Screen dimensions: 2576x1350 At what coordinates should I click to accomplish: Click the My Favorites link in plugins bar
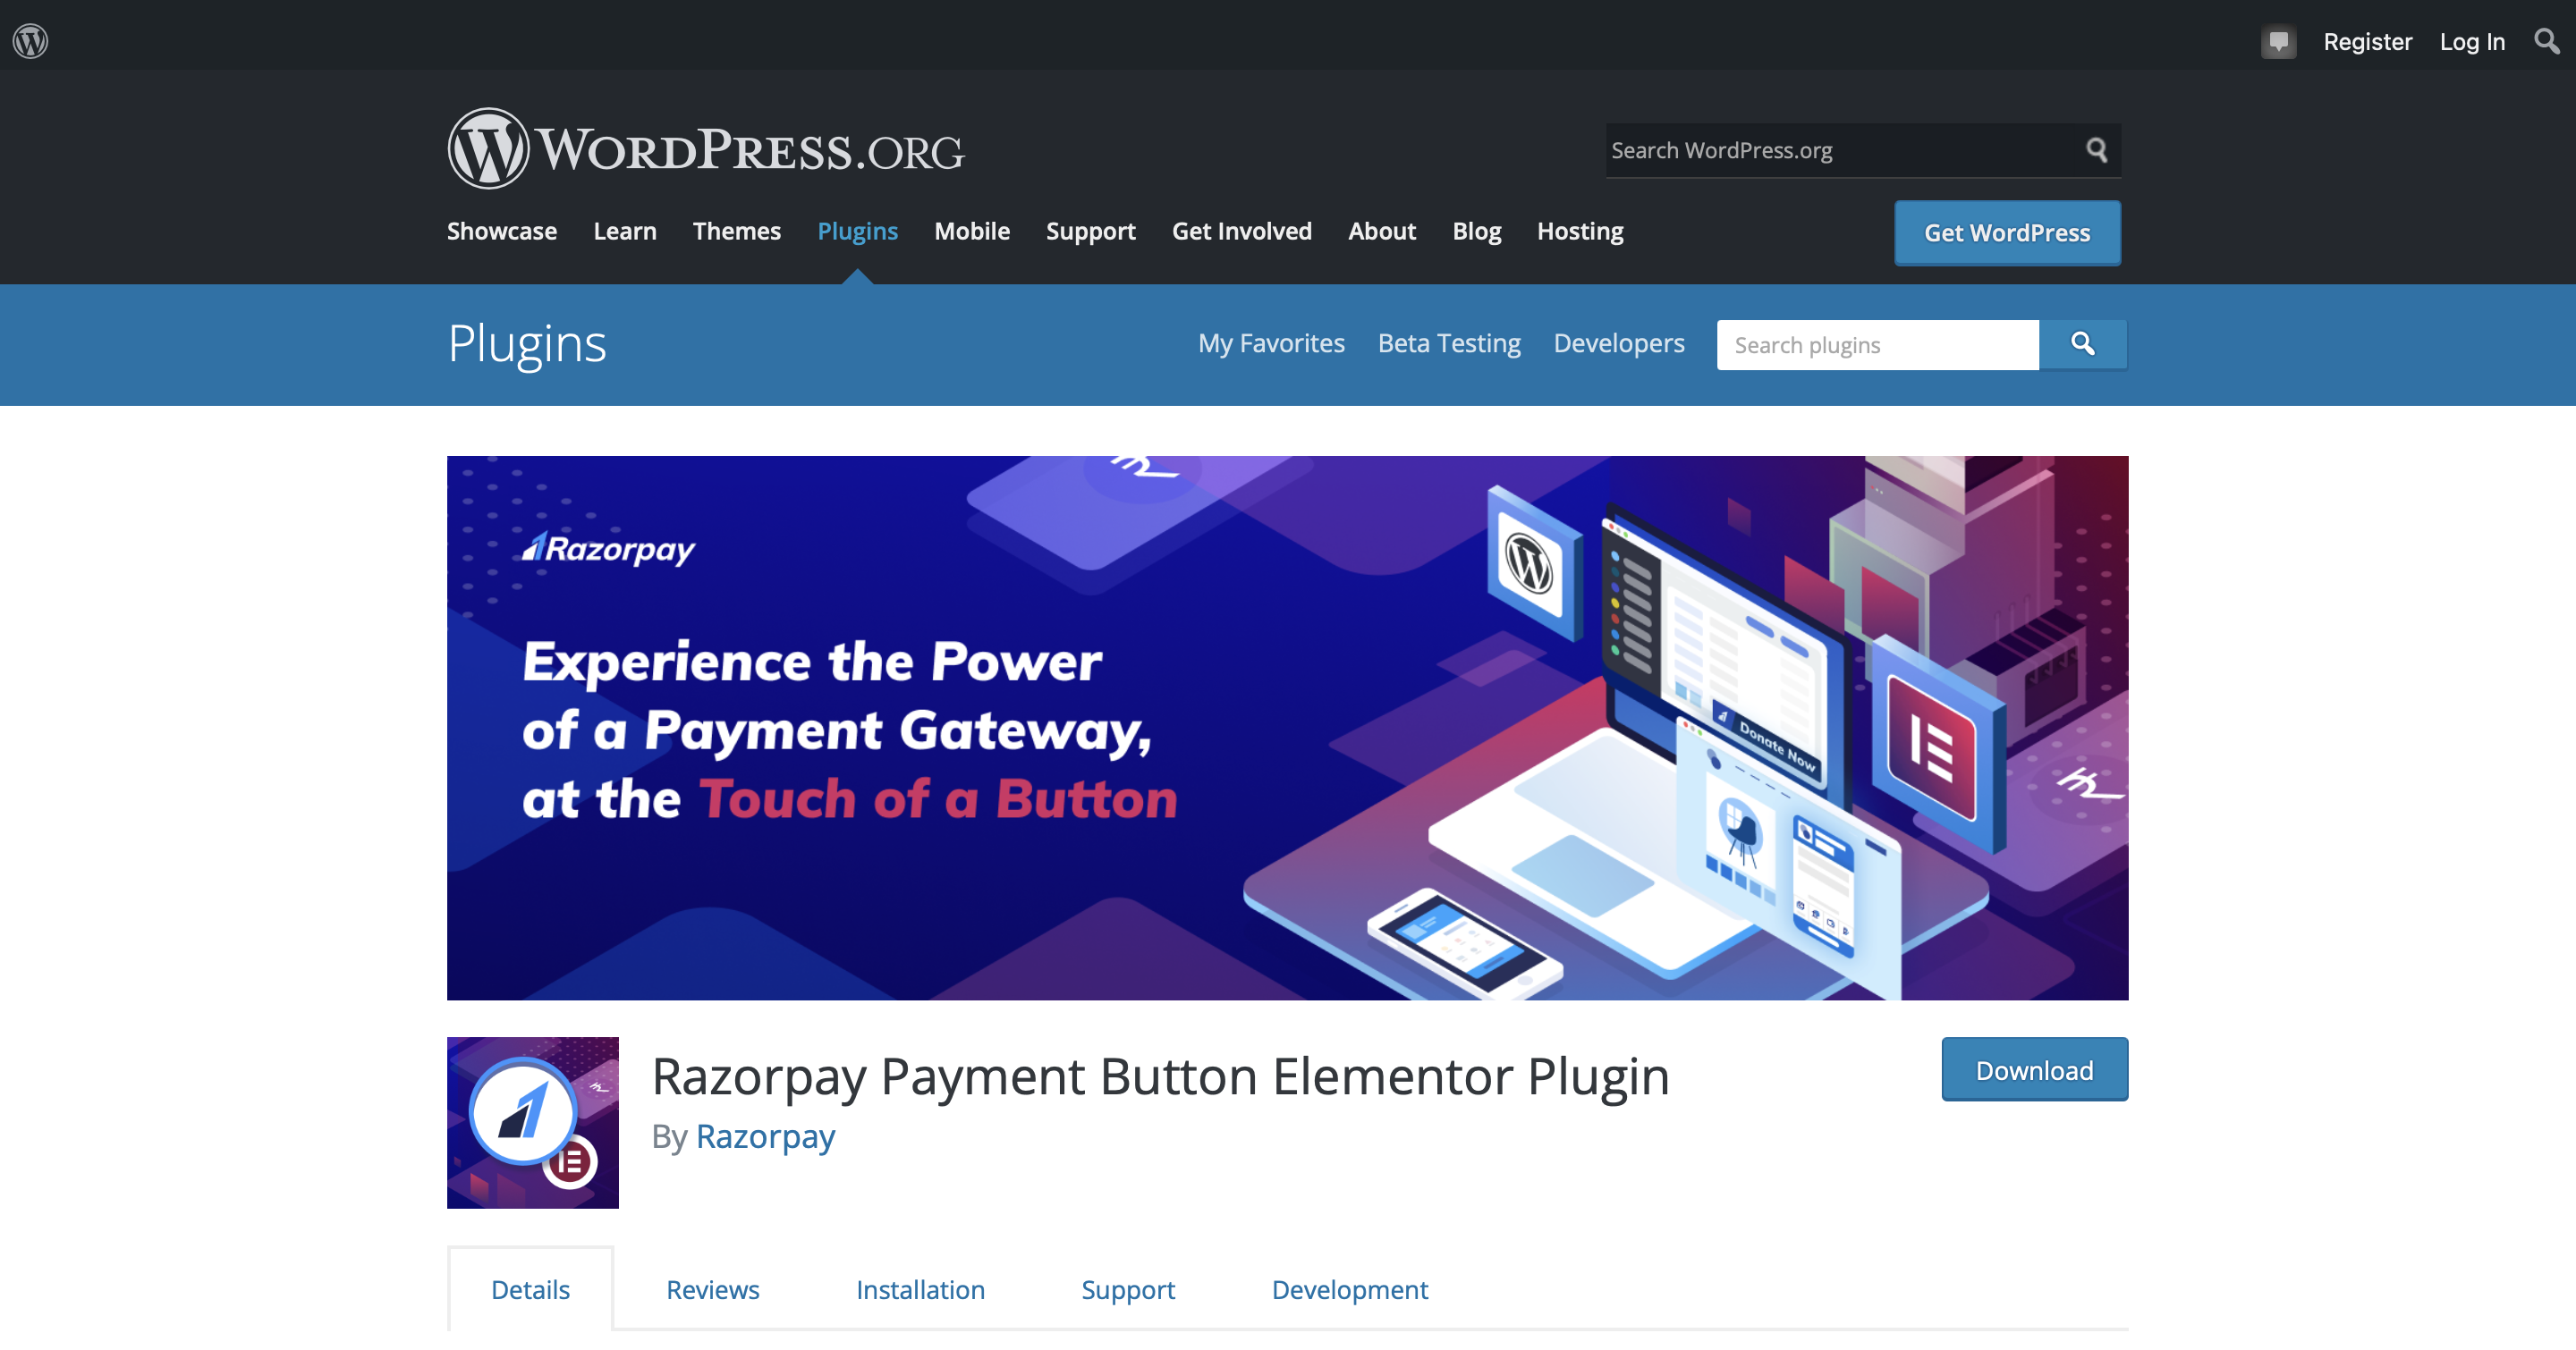pos(1271,344)
